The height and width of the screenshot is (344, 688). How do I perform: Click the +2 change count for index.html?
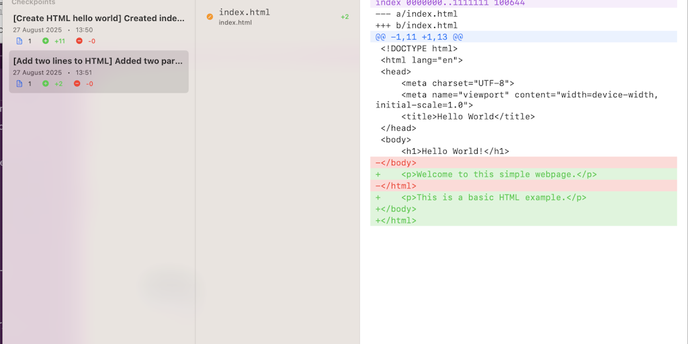345,17
